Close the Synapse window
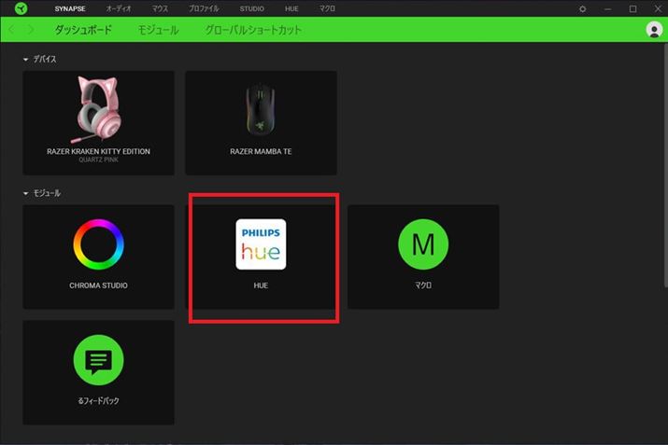Image resolution: width=668 pixels, height=445 pixels. click(659, 9)
